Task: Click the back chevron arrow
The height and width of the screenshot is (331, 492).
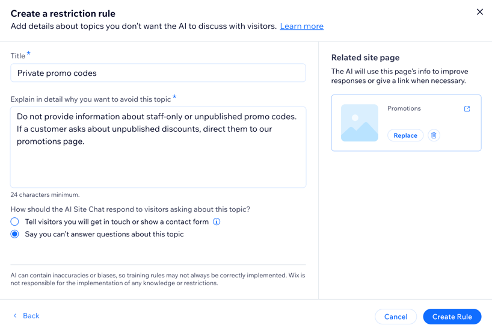Action: click(x=15, y=316)
